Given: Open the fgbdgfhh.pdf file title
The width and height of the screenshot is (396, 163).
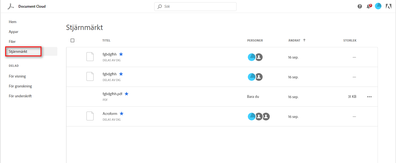Looking at the screenshot, I should click(x=113, y=94).
